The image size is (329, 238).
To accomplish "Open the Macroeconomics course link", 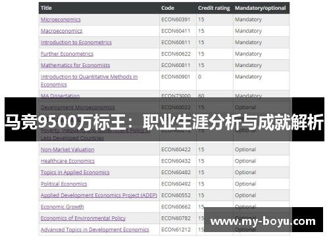I will point(61,31).
